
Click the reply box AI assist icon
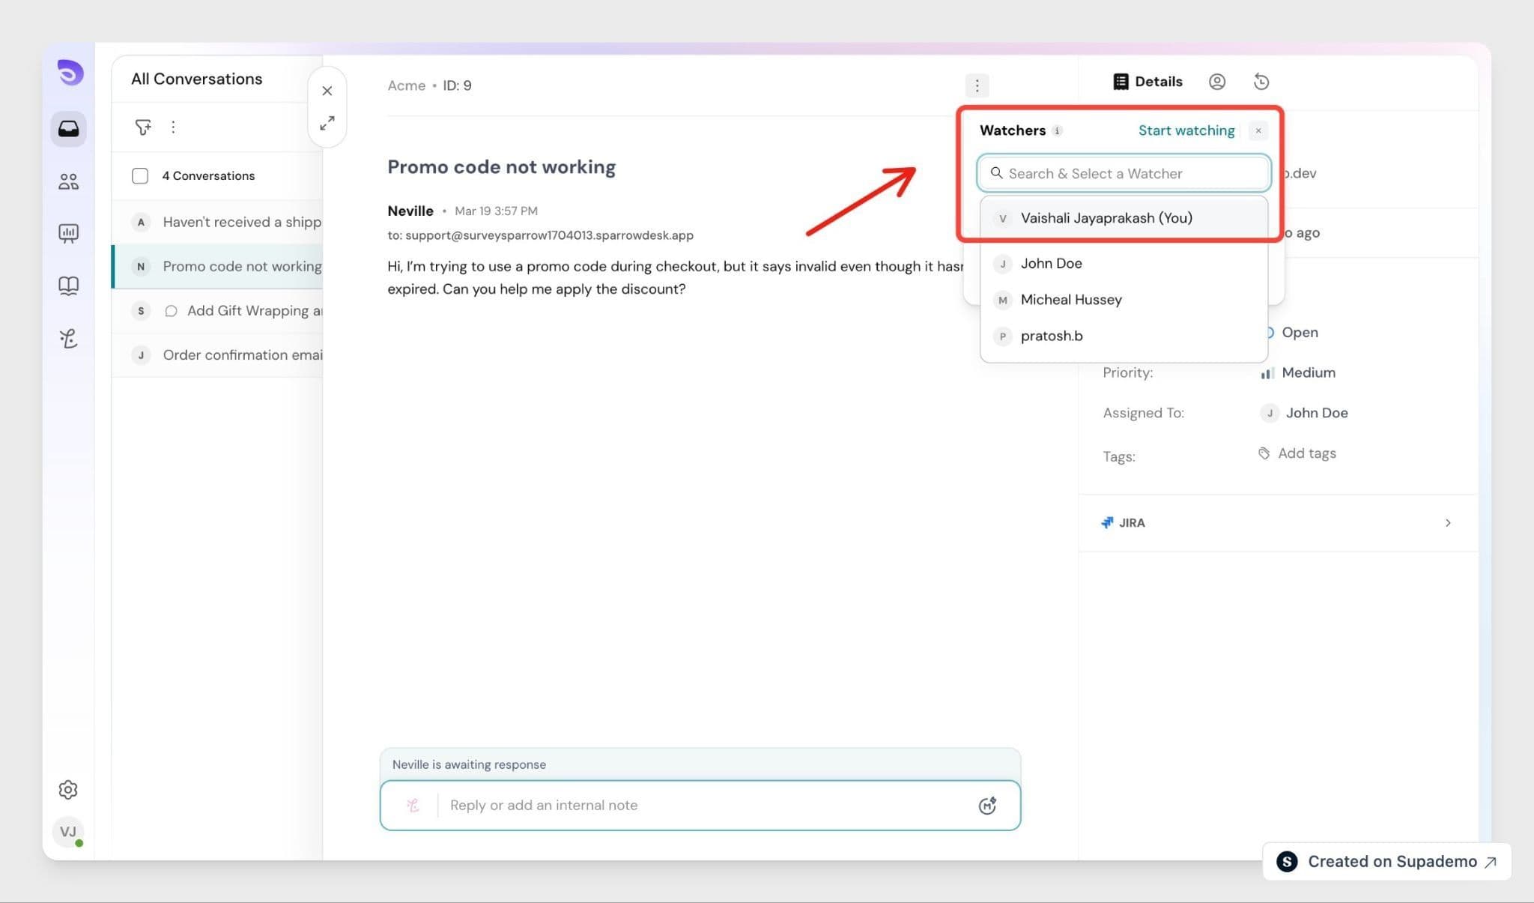(413, 806)
